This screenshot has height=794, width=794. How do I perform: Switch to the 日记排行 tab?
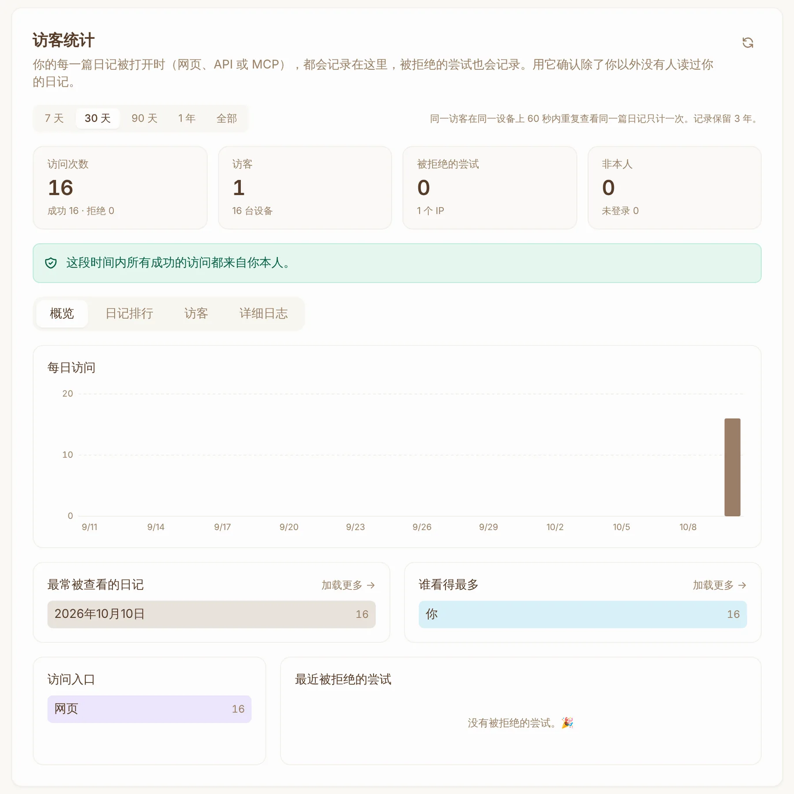tap(129, 313)
